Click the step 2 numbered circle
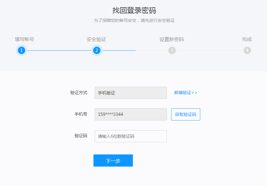267x186 pixels. [96, 50]
